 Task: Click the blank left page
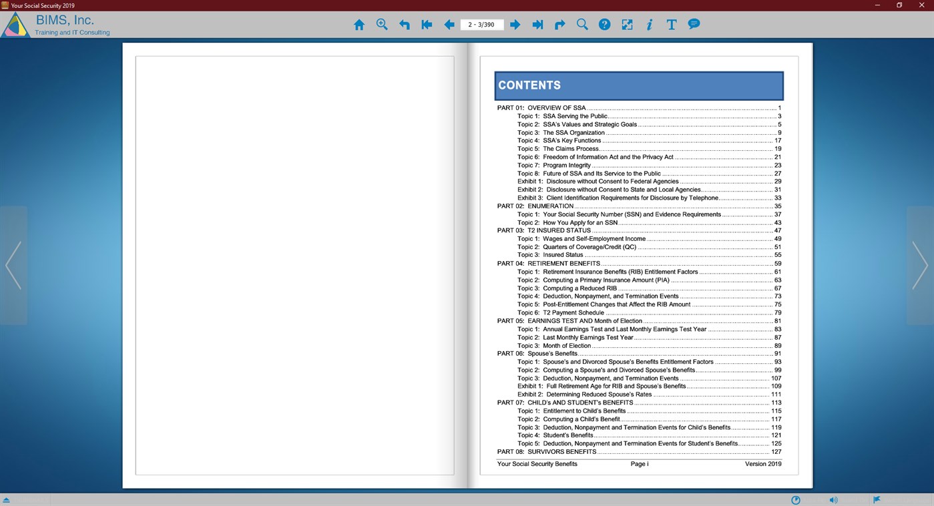(x=294, y=265)
